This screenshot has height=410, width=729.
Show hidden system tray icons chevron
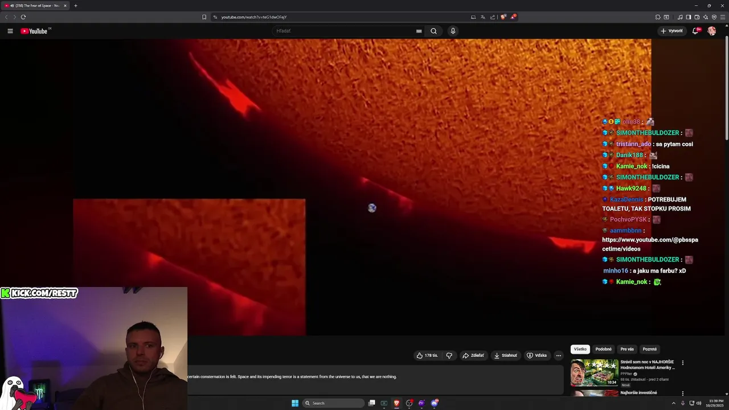674,403
